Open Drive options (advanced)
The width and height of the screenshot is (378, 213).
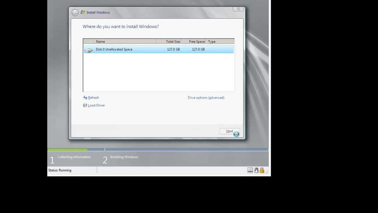[x=206, y=98]
